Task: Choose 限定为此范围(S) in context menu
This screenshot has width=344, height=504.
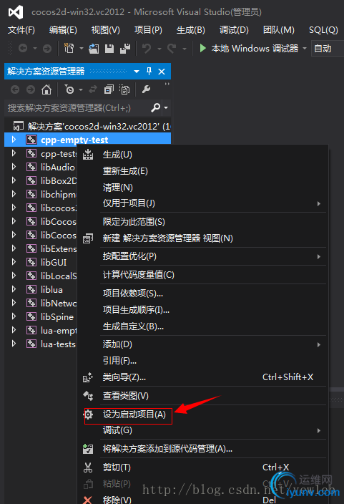Action: [203, 222]
